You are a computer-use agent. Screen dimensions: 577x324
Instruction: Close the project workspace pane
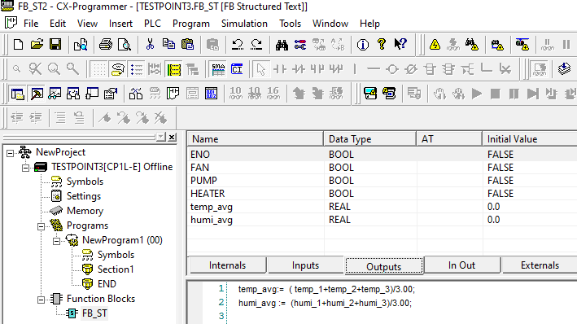[x=172, y=137]
